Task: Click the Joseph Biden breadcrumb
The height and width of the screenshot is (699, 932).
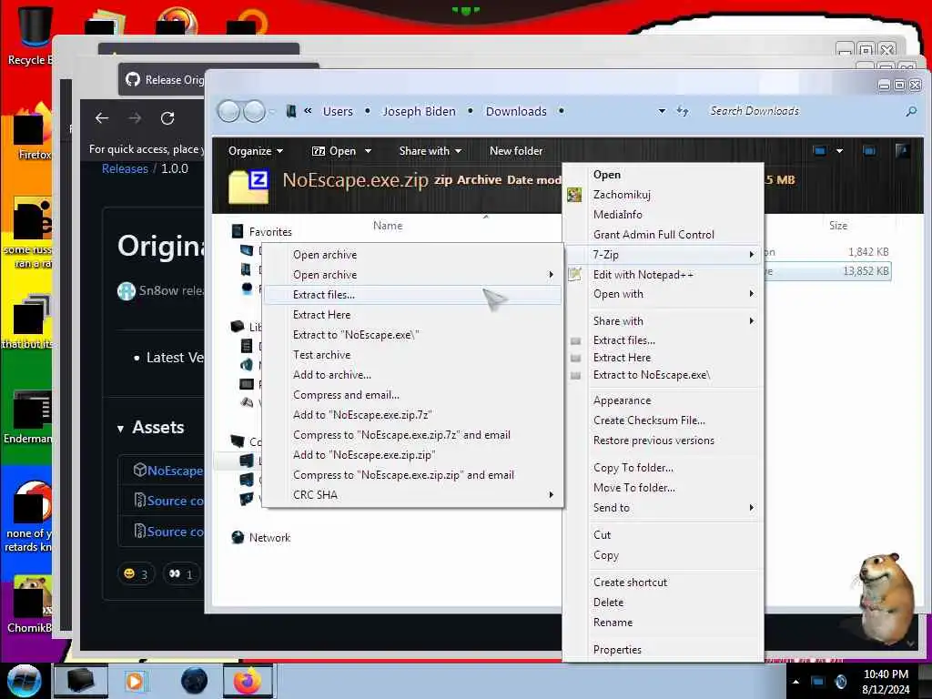Action: point(419,111)
